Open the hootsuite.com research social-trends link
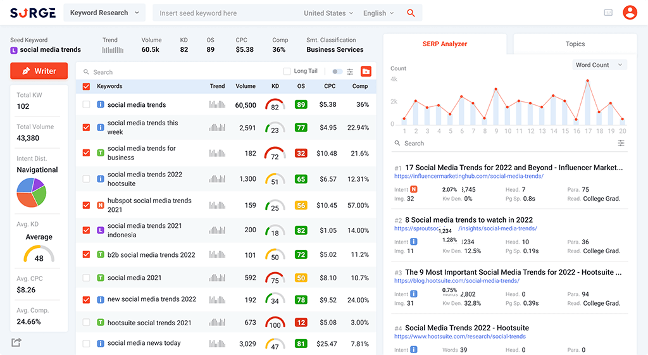648x355 pixels. (460, 337)
